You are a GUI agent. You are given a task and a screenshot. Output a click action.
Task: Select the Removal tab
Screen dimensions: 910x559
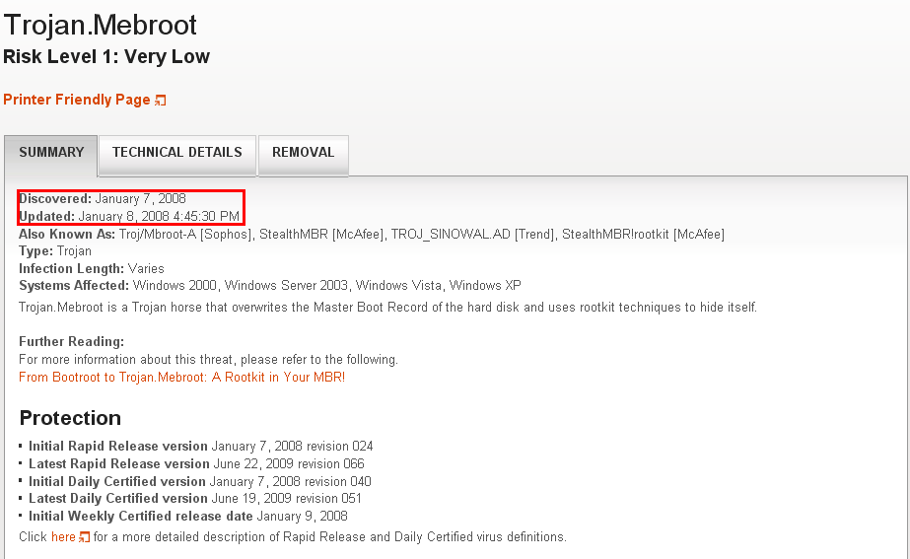[303, 153]
